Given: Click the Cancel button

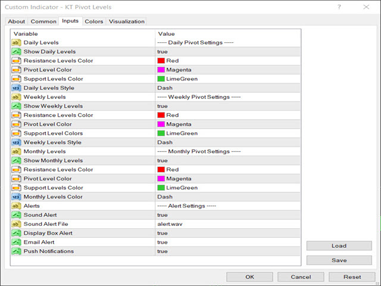Looking at the screenshot, I should coord(301,276).
